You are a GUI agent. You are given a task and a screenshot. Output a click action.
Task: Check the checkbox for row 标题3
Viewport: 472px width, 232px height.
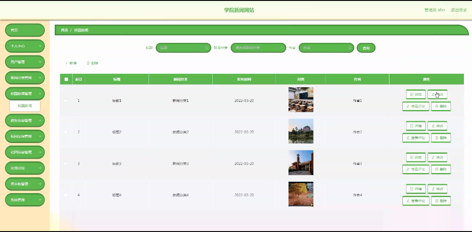(x=66, y=164)
